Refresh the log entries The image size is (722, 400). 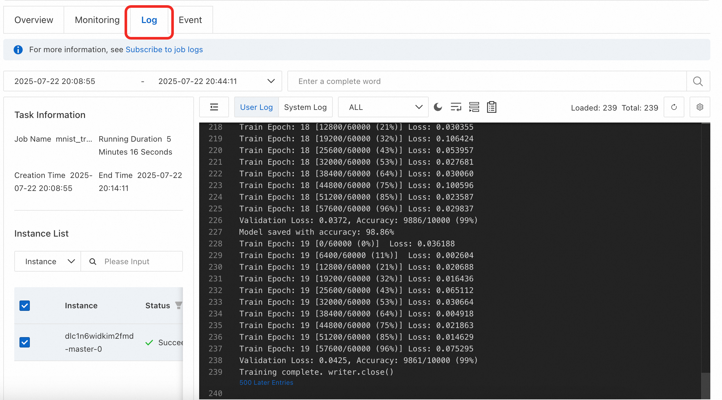[674, 107]
